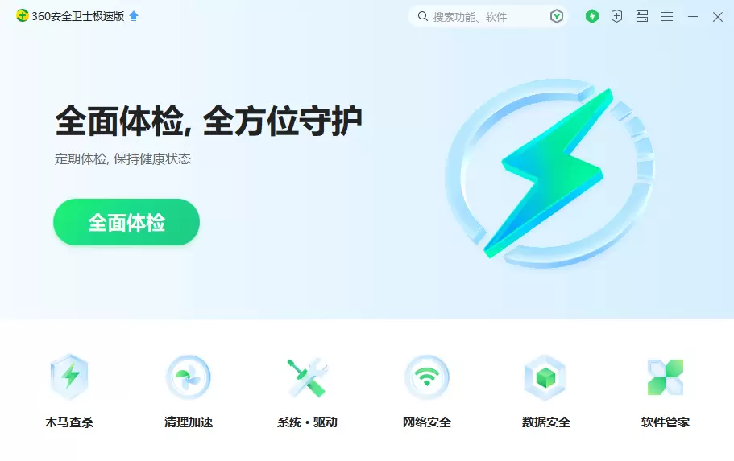Click the blue upgrade arrow beside the title
The image size is (734, 461).
pos(134,16)
